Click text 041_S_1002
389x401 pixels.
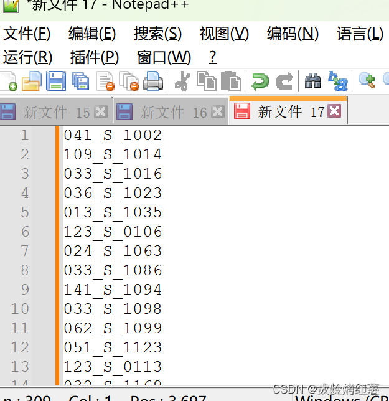click(x=113, y=135)
